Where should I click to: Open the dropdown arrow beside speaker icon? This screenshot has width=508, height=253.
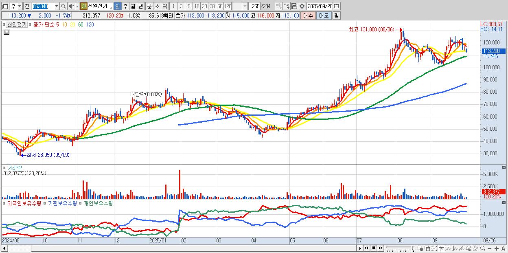(x=77, y=6)
